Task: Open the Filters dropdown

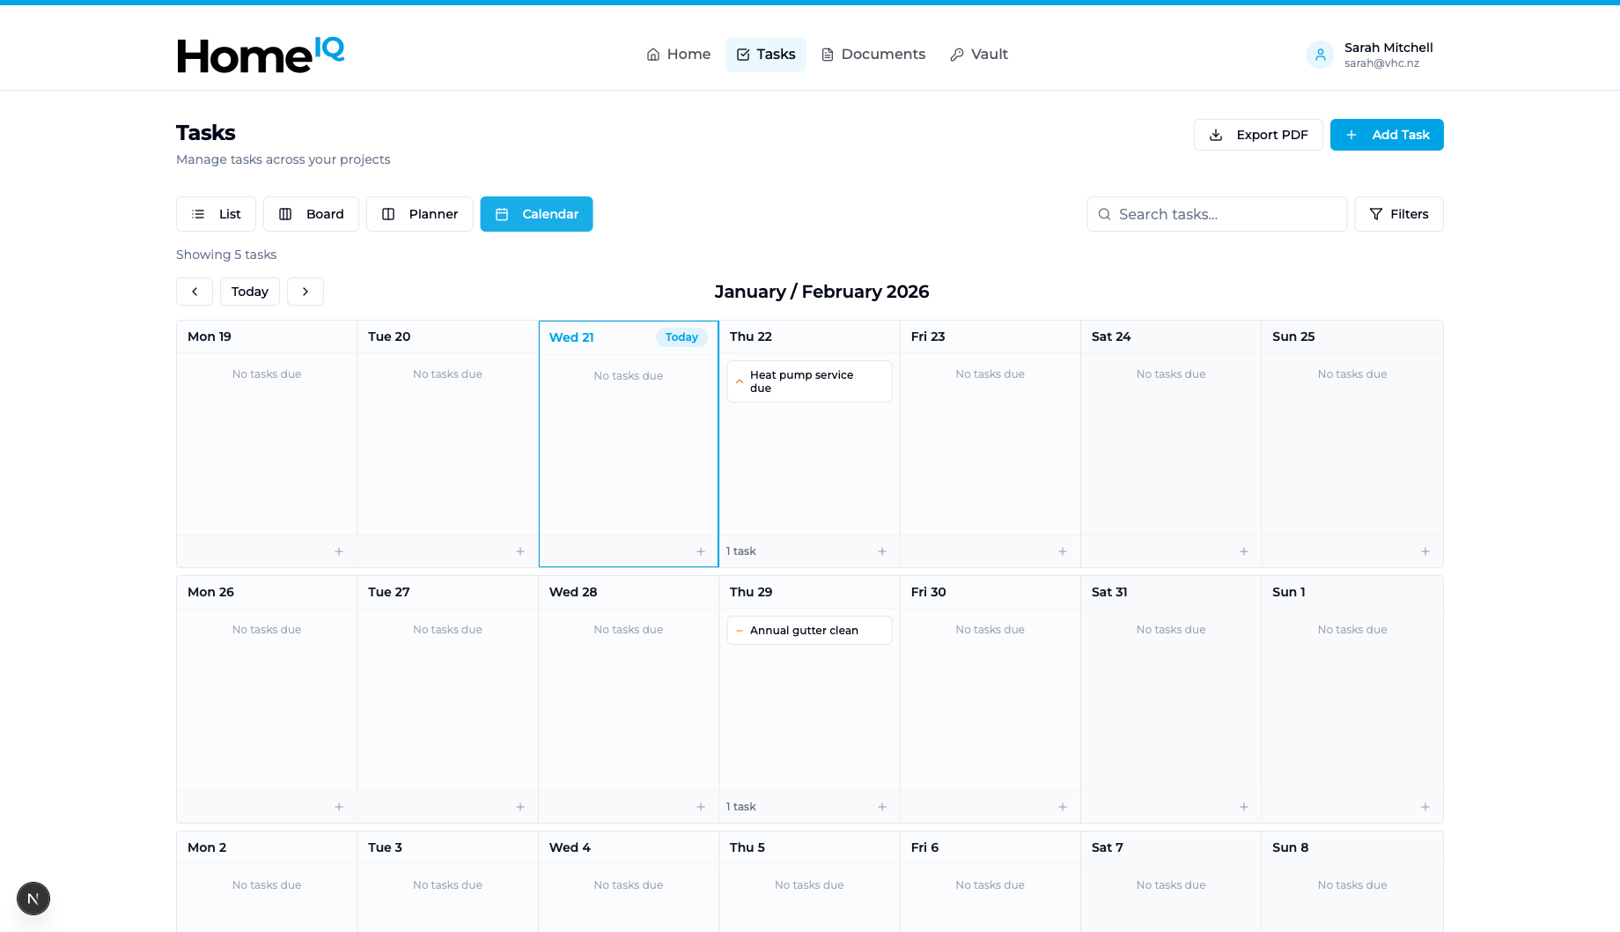Action: pos(1398,214)
